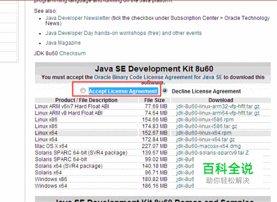Select the Accept License Agreement radio button

(83, 91)
